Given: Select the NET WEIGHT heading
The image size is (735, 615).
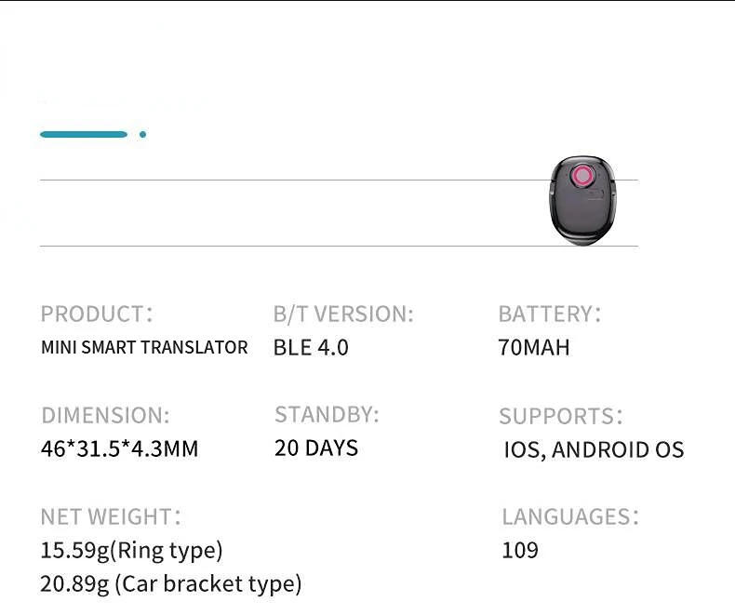Looking at the screenshot, I should pos(110,516).
